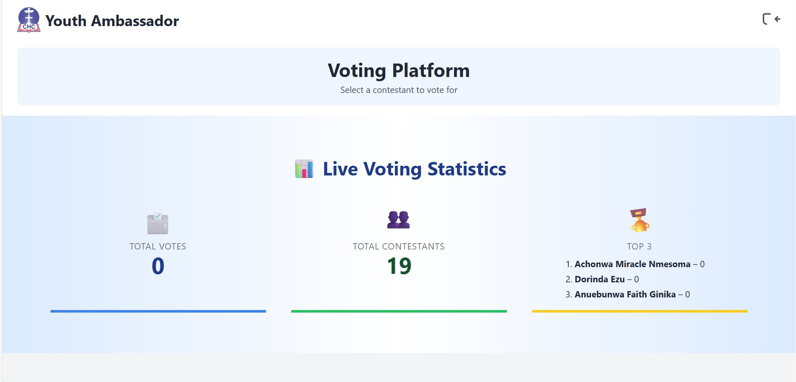Click the bar chart statistics icon
Viewport: 796px width, 382px height.
(304, 169)
